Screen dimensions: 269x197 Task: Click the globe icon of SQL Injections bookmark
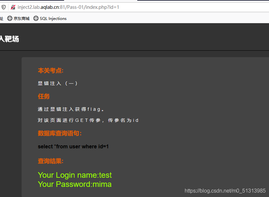(x=36, y=18)
